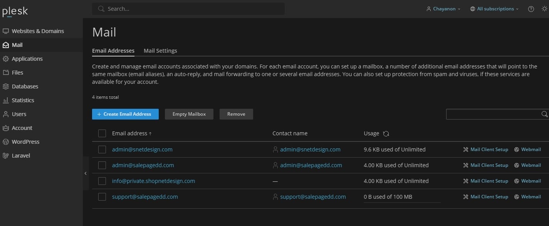The width and height of the screenshot is (549, 226).
Task: Click the Contact name column header
Action: click(290, 133)
